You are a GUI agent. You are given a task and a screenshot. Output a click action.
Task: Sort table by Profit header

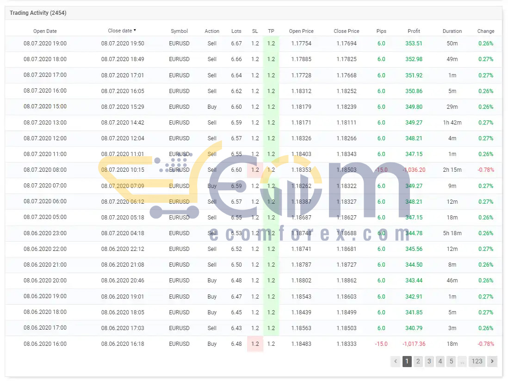[x=414, y=31]
